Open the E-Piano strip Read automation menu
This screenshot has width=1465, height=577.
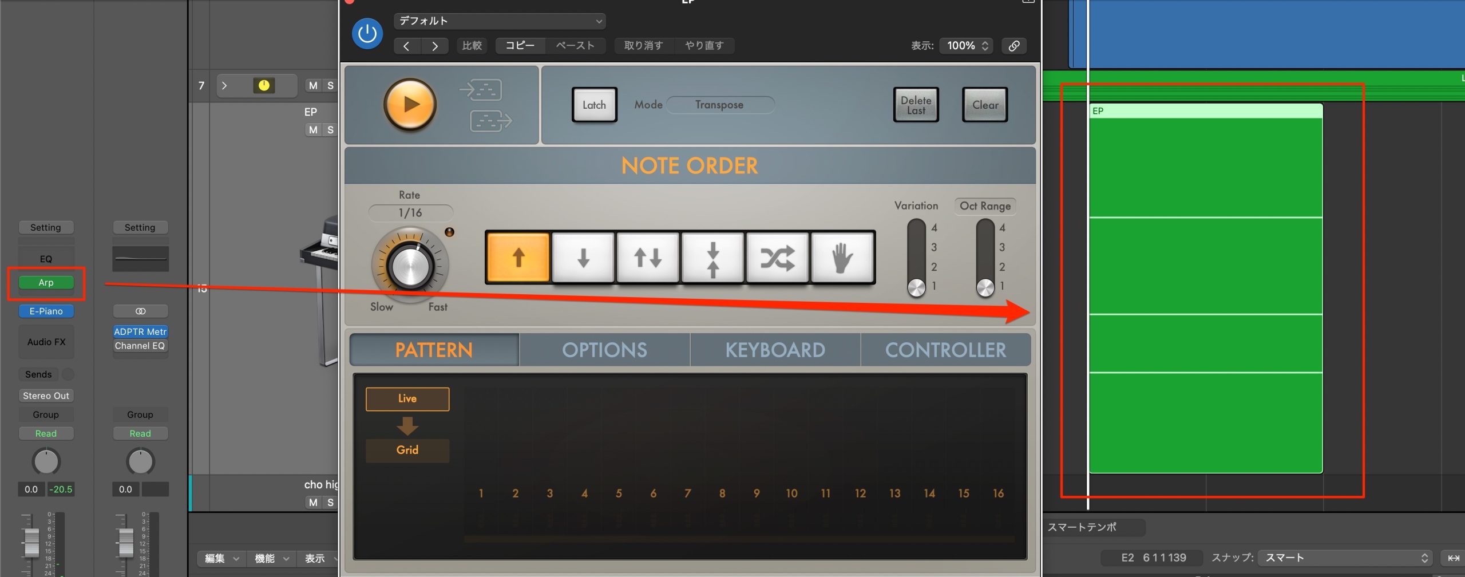(46, 433)
